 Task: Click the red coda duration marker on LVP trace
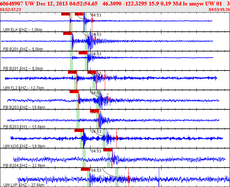coord(128,177)
